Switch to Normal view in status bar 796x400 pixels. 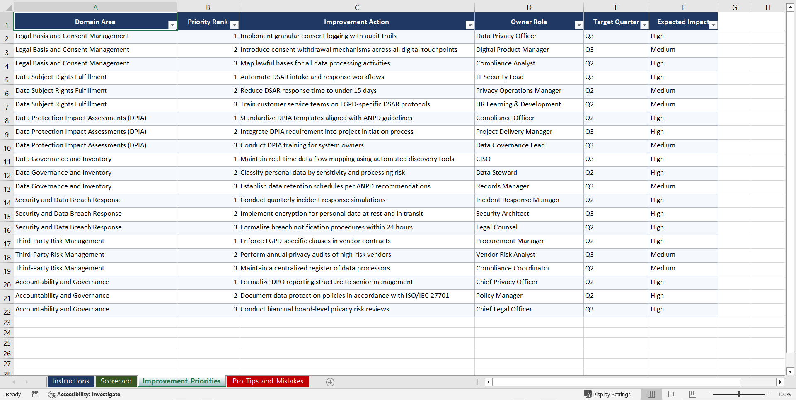pyautogui.click(x=651, y=394)
